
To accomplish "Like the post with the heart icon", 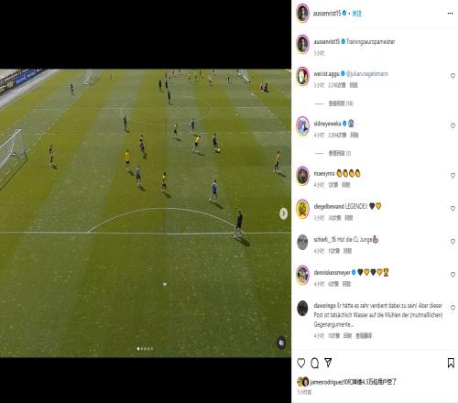I will click(301, 363).
